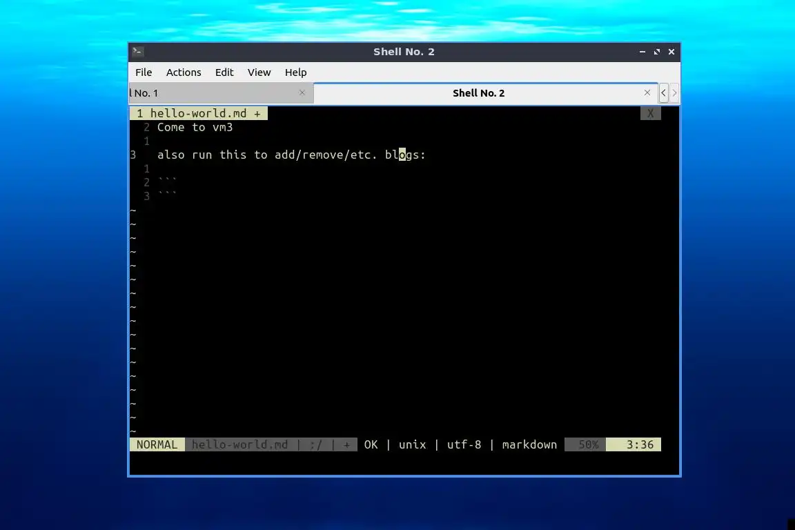
Task: Click the word 'blogs:' at the cursor
Action: pos(405,155)
